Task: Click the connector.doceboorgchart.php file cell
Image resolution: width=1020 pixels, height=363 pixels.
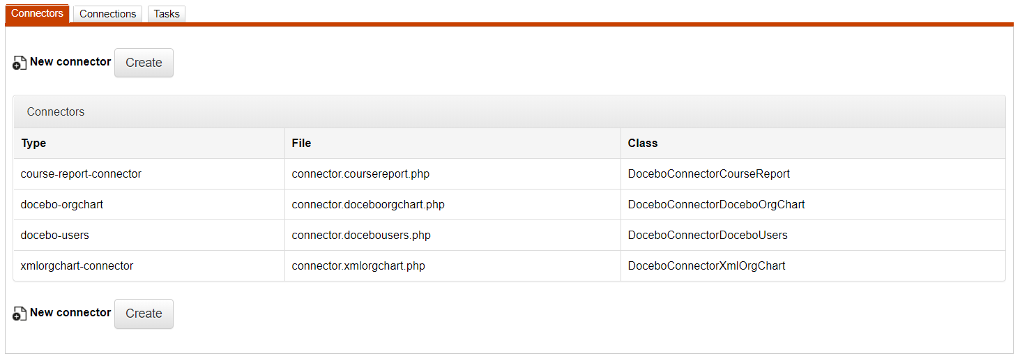Action: (x=368, y=204)
